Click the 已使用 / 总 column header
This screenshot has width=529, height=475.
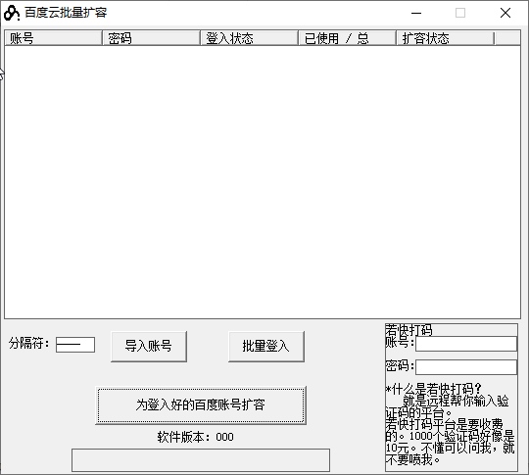(x=347, y=38)
